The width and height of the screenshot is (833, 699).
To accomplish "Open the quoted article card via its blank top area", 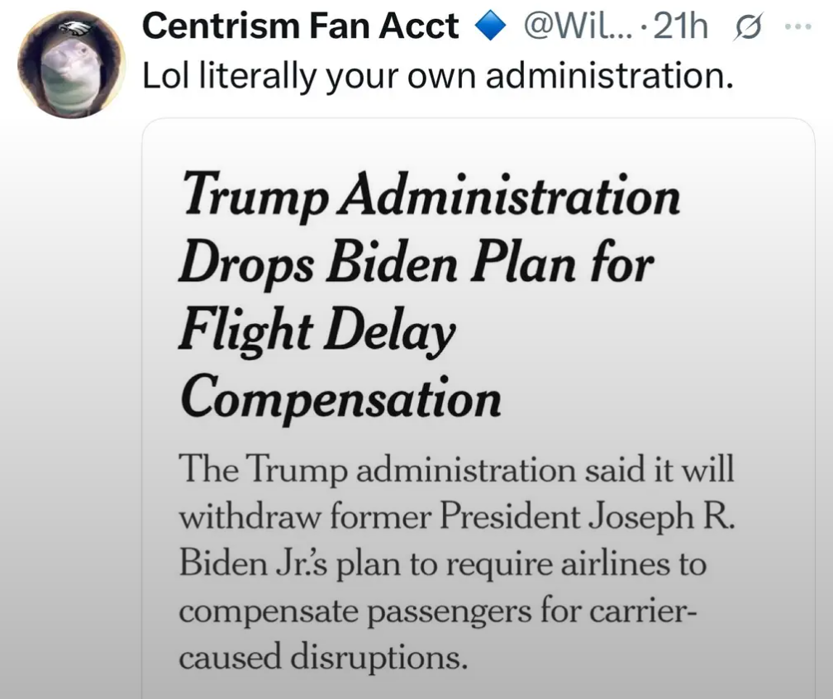I will pyautogui.click(x=478, y=142).
